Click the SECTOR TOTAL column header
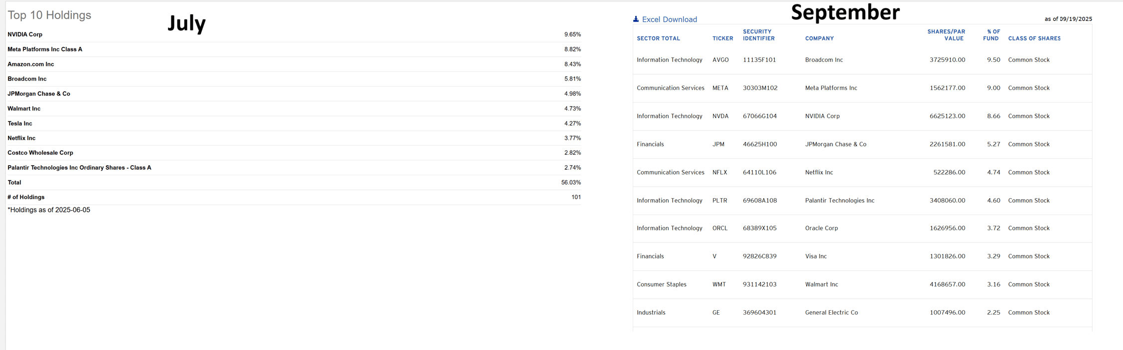 [x=658, y=38]
